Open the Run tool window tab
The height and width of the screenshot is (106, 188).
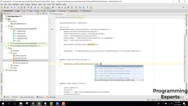point(6,97)
